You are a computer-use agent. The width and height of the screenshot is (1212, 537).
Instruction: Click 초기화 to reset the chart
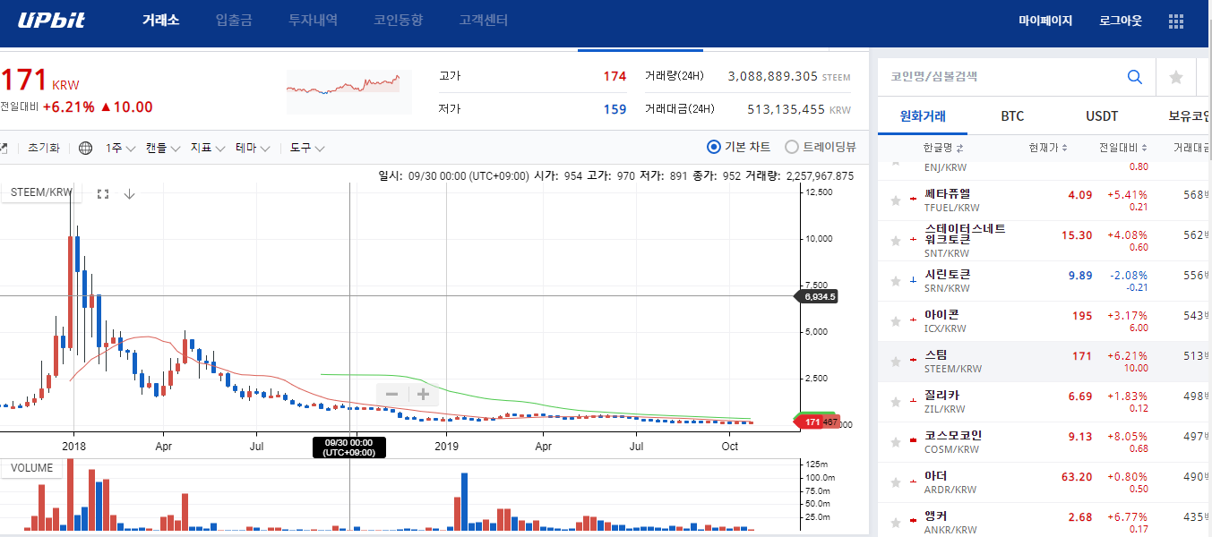43,148
